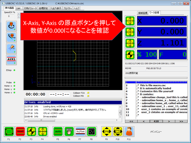Image resolution: width=191 pixels, height=143 pixels.
Task: Click the 'Drives enabled' status bar
Action: [x=73, y=102]
